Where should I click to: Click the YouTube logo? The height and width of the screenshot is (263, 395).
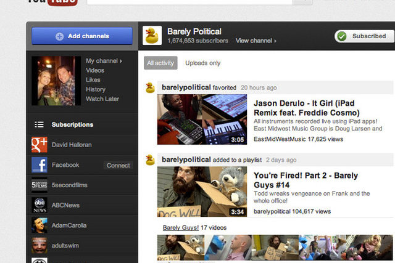tap(52, 2)
